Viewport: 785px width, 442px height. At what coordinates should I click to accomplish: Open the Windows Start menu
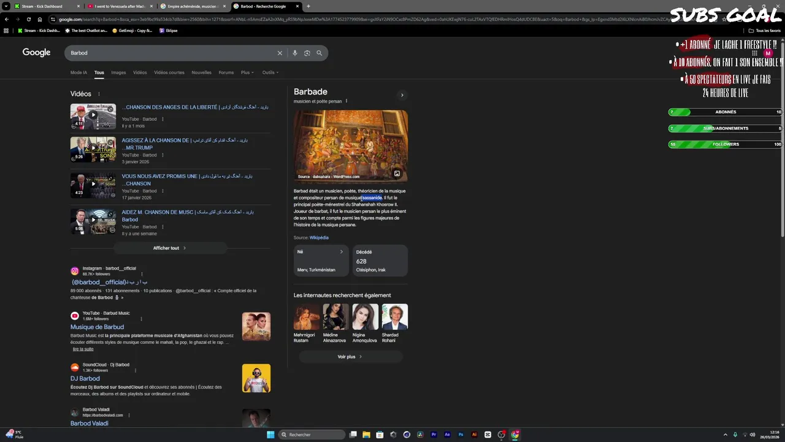[x=270, y=435]
